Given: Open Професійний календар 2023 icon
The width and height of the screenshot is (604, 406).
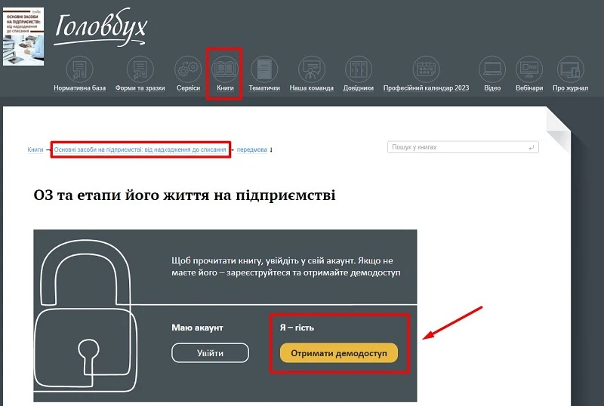Looking at the screenshot, I should pyautogui.click(x=426, y=69).
